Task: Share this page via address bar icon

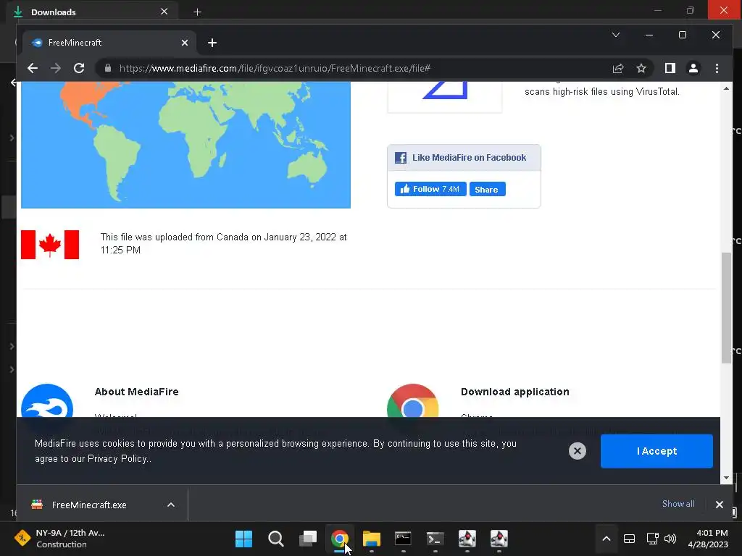Action: (618, 68)
